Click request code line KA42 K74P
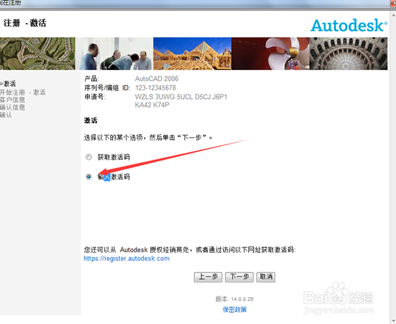Viewport: 396px width, 324px height. (x=152, y=105)
